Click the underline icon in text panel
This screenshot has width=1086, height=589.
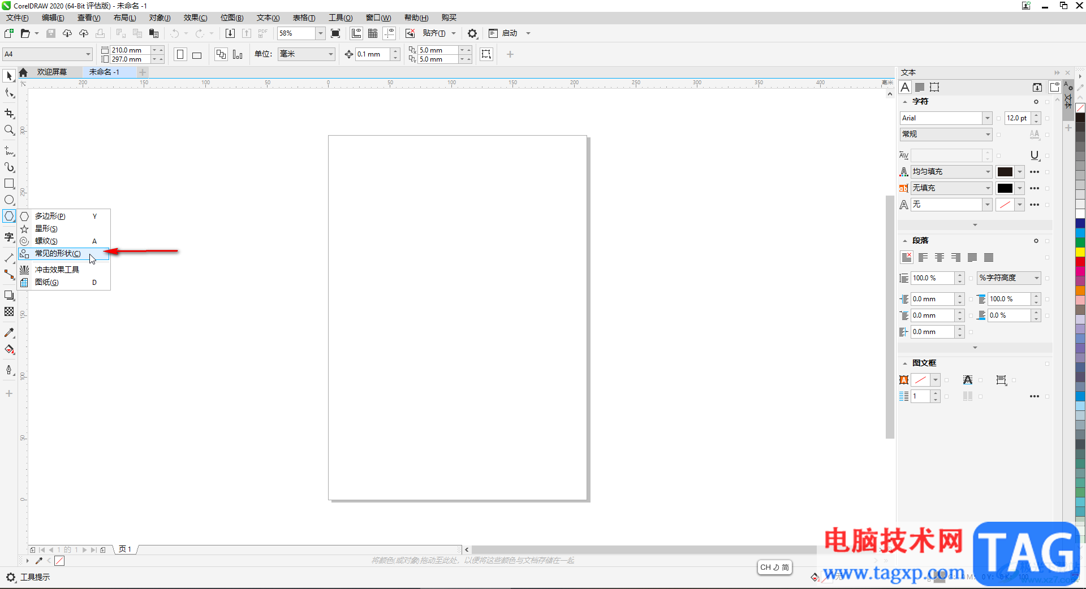[x=1035, y=155]
